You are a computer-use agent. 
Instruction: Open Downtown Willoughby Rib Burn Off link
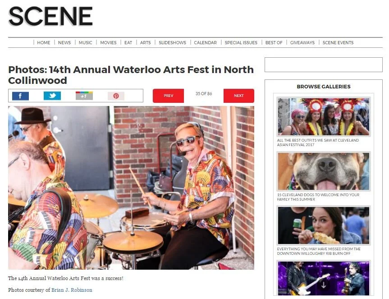click(319, 251)
